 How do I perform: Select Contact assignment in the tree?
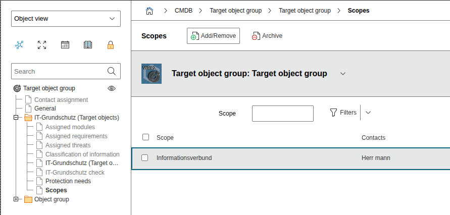tap(61, 100)
